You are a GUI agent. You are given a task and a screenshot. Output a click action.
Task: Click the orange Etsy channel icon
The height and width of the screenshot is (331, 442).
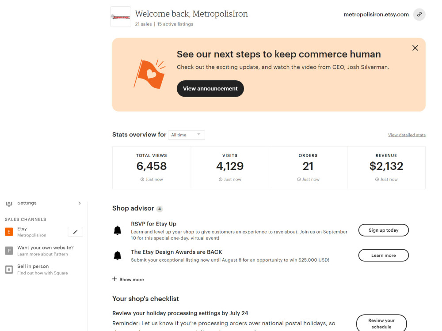click(x=9, y=232)
